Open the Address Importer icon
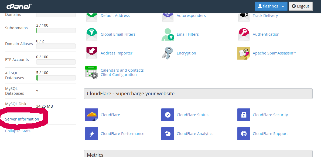 tap(92, 53)
